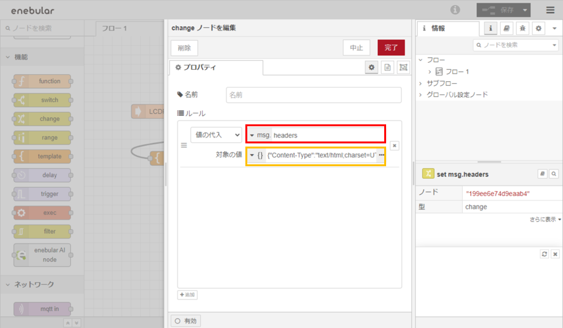Click the 完了 (Done) button
The height and width of the screenshot is (328, 563).
[391, 48]
